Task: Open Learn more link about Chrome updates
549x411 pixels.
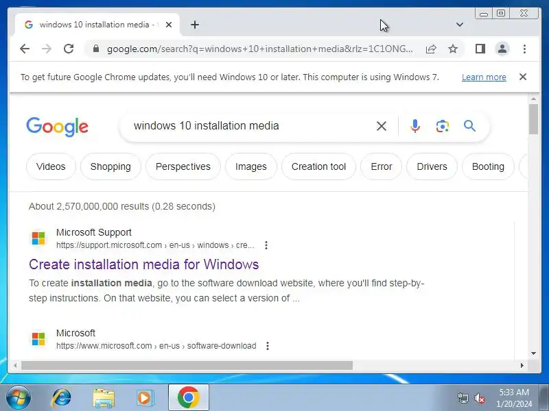Action: (484, 77)
